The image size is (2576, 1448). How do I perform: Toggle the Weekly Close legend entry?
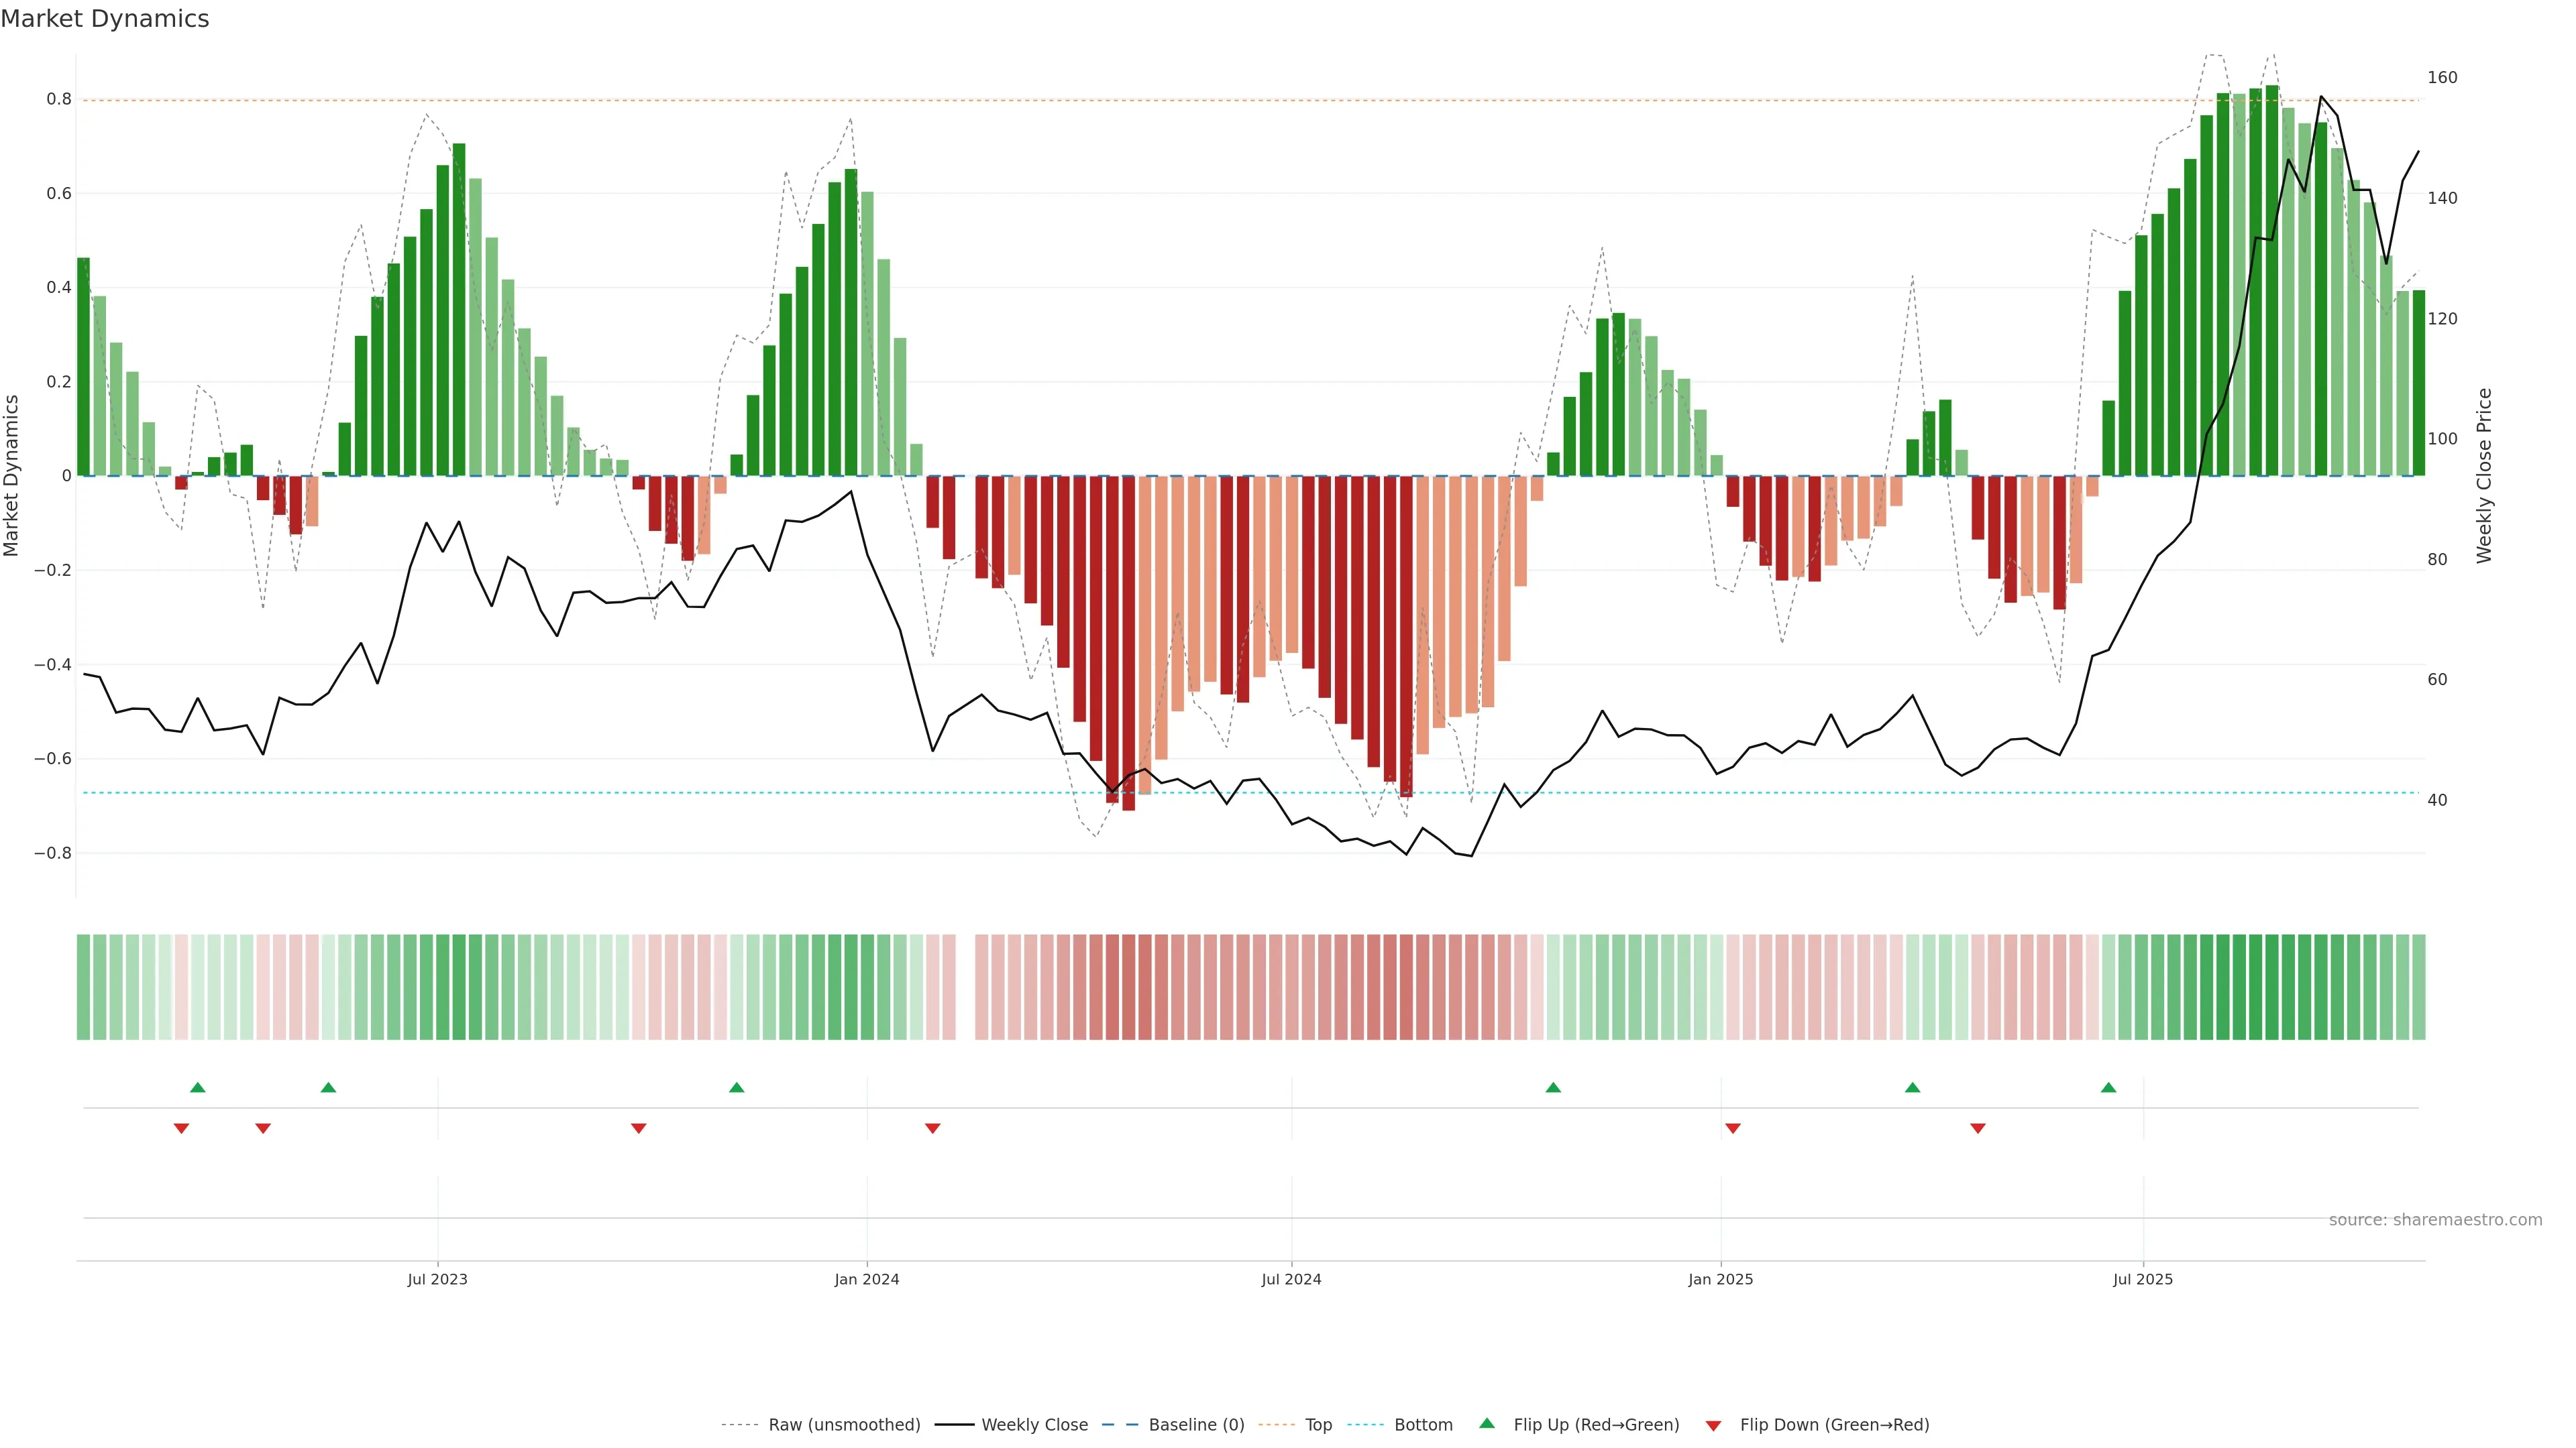(1034, 1425)
